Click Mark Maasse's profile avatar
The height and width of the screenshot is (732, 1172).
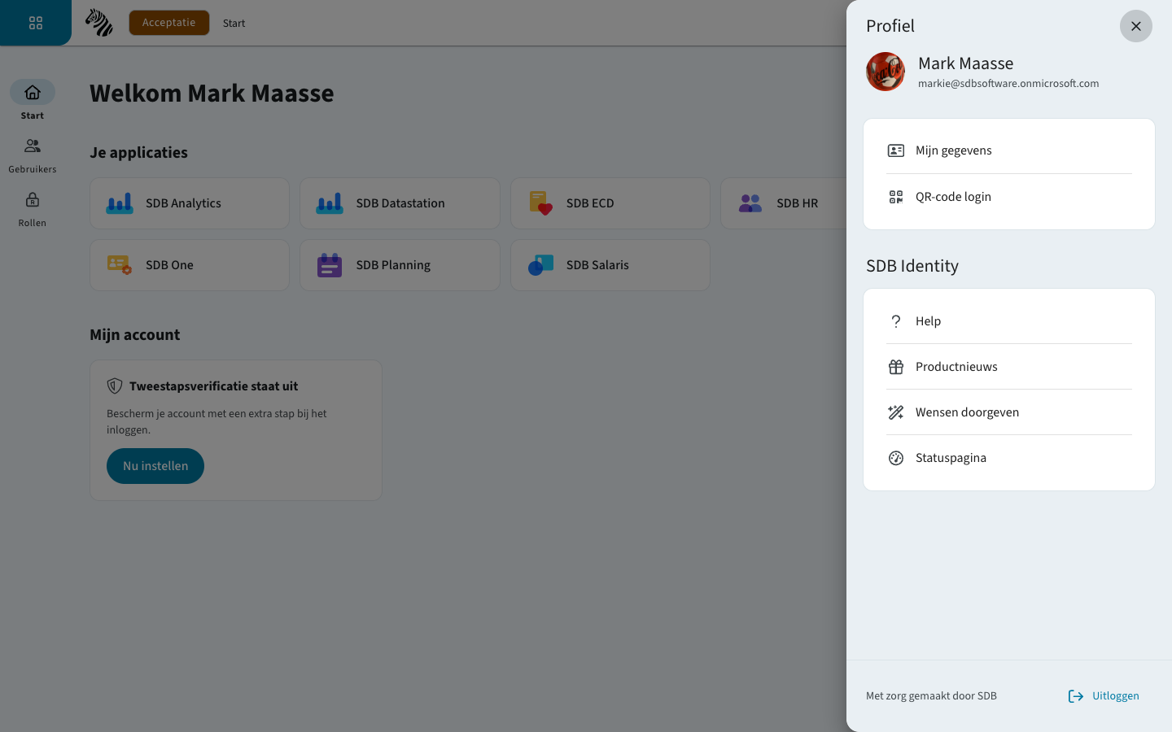[x=886, y=72]
